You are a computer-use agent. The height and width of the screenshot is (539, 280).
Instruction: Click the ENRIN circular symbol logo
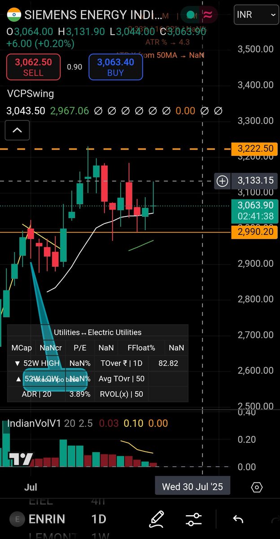[18, 519]
